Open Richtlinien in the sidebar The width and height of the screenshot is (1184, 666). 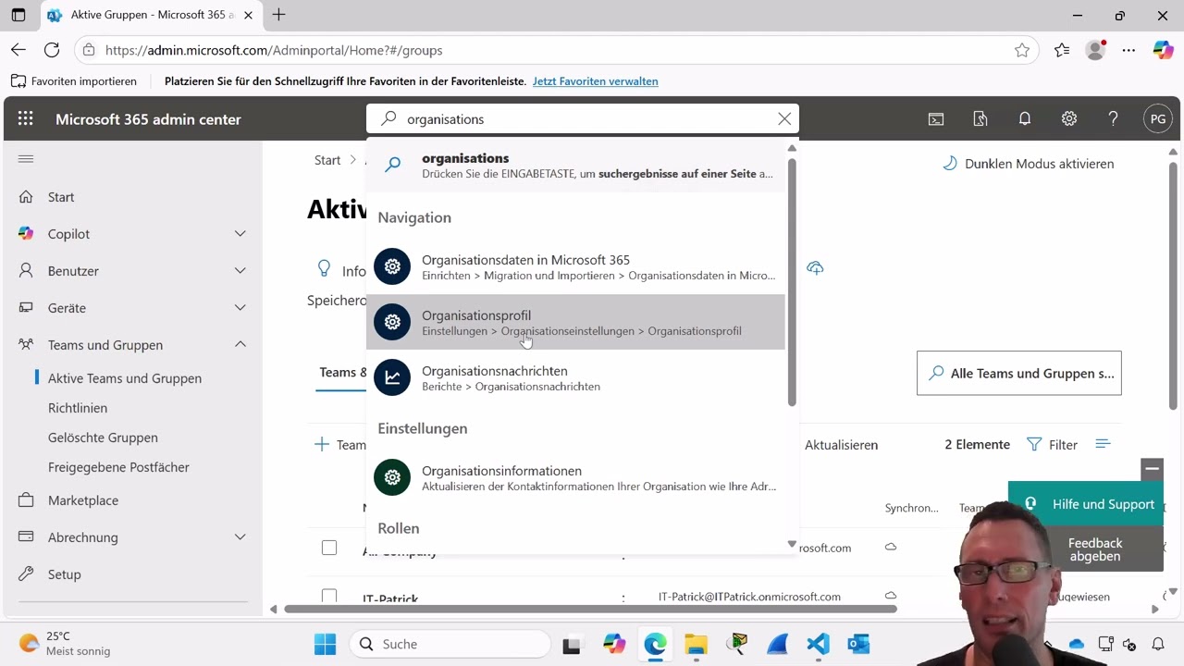click(x=78, y=408)
